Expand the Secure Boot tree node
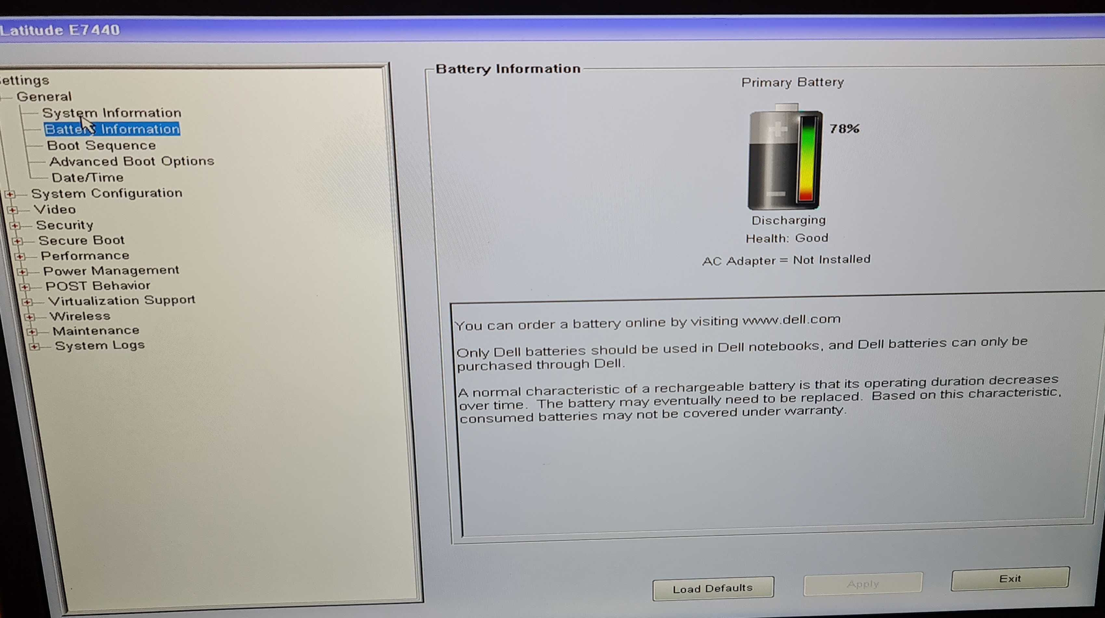This screenshot has width=1105, height=618. [x=17, y=241]
